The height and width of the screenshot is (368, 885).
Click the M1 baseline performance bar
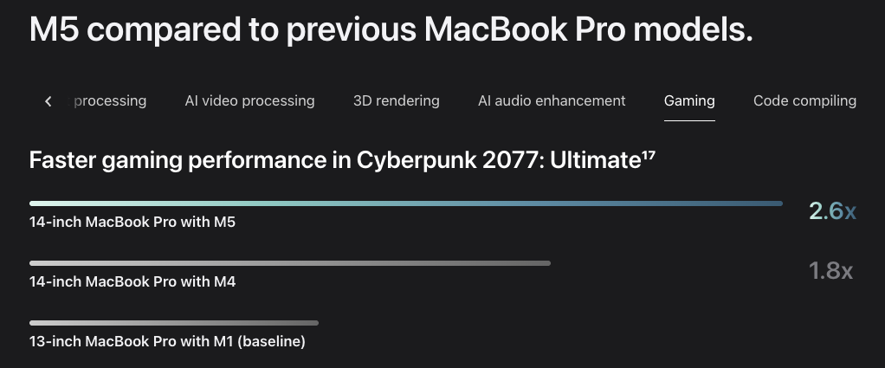pos(173,323)
